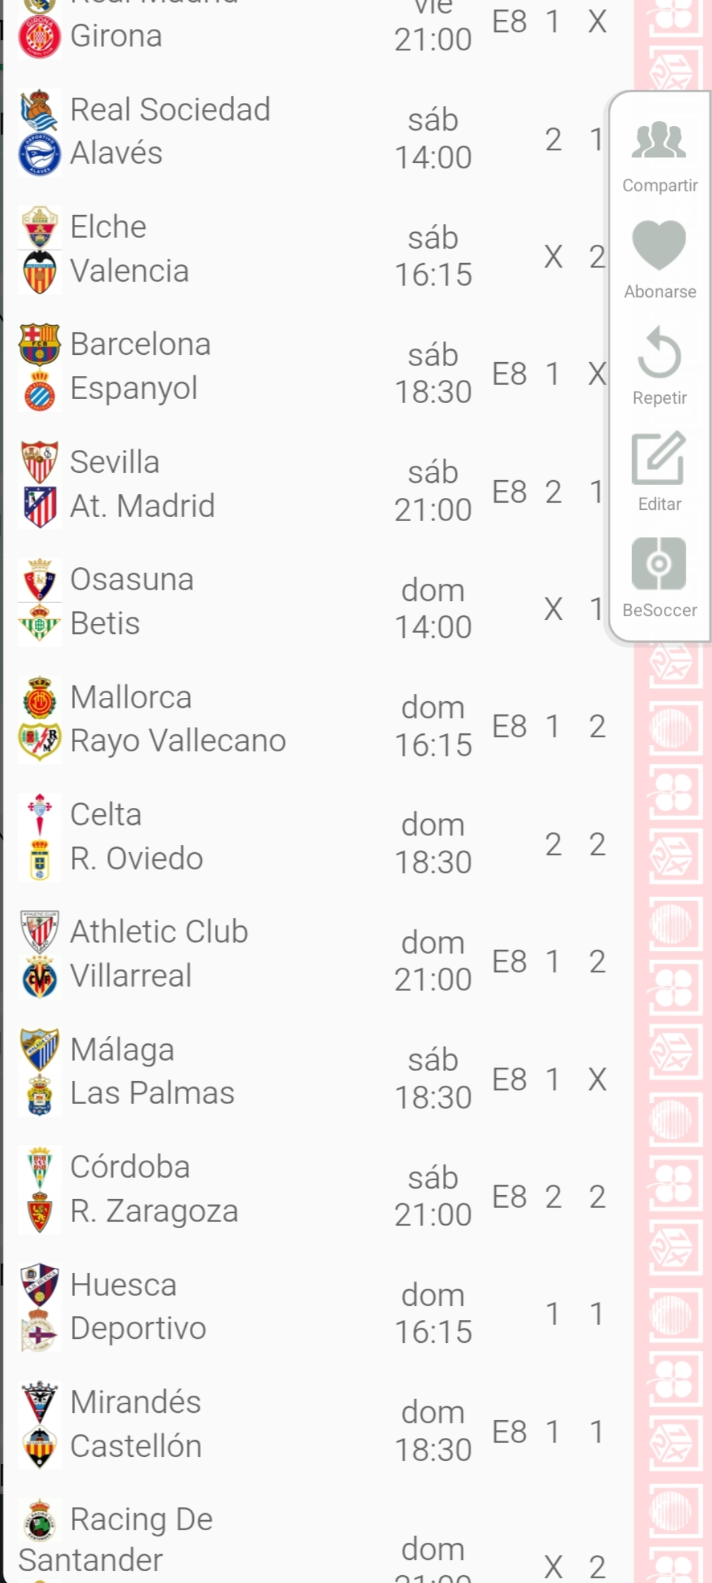The width and height of the screenshot is (712, 1583).
Task: Tap the Valencia bat crest
Action: (x=40, y=271)
